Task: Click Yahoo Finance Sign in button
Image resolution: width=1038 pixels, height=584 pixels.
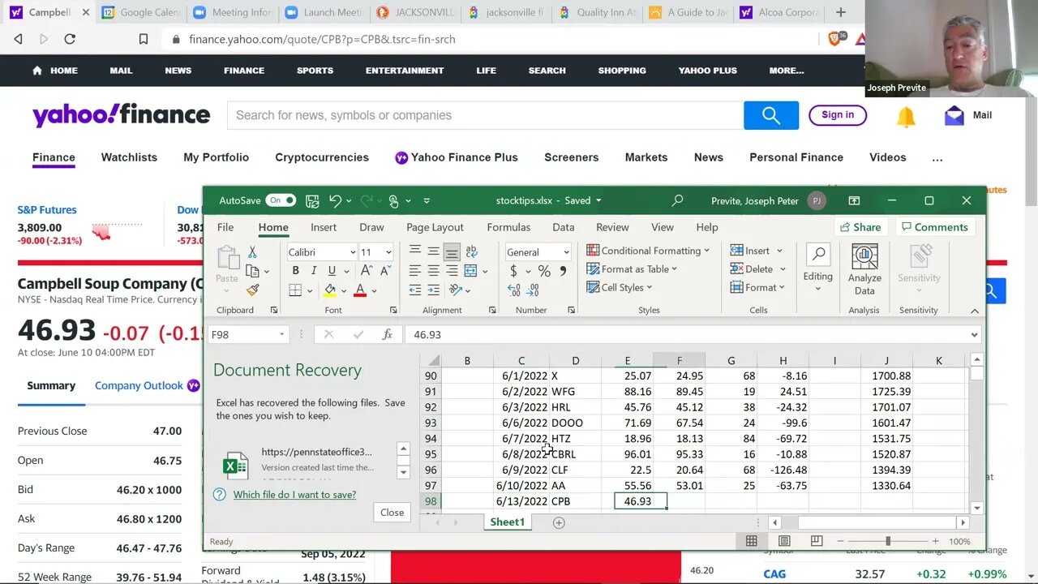Action: click(838, 115)
